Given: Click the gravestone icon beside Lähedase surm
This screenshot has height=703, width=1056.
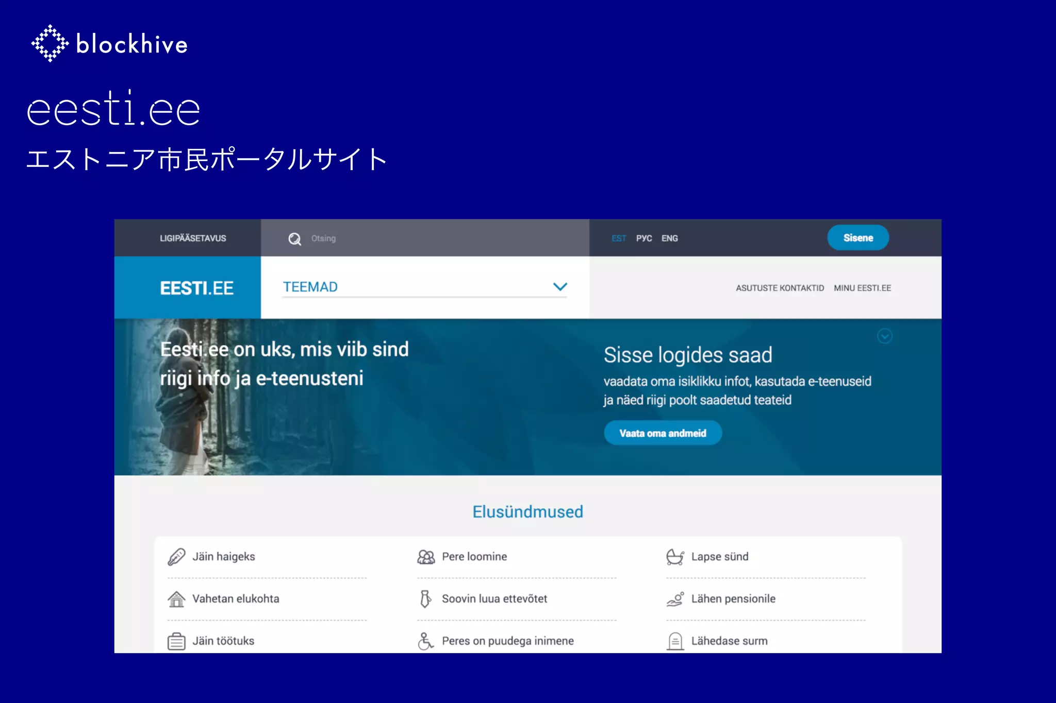Looking at the screenshot, I should click(x=675, y=641).
